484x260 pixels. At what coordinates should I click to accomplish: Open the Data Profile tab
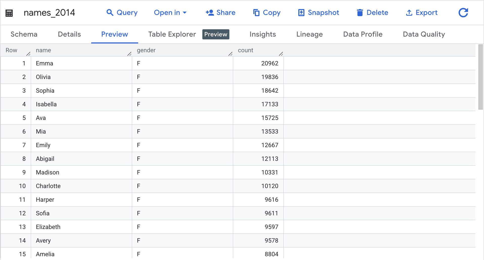click(x=362, y=34)
